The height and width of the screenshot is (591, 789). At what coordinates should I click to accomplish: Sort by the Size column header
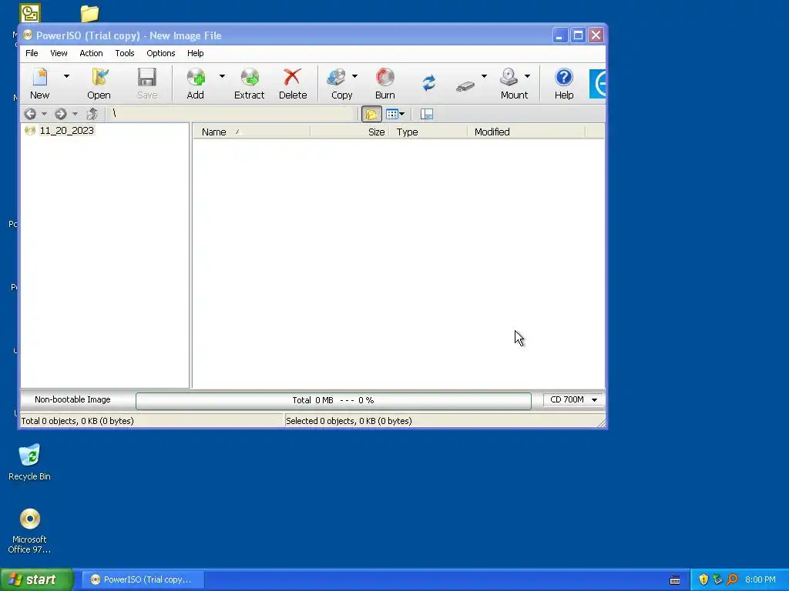tap(350, 132)
